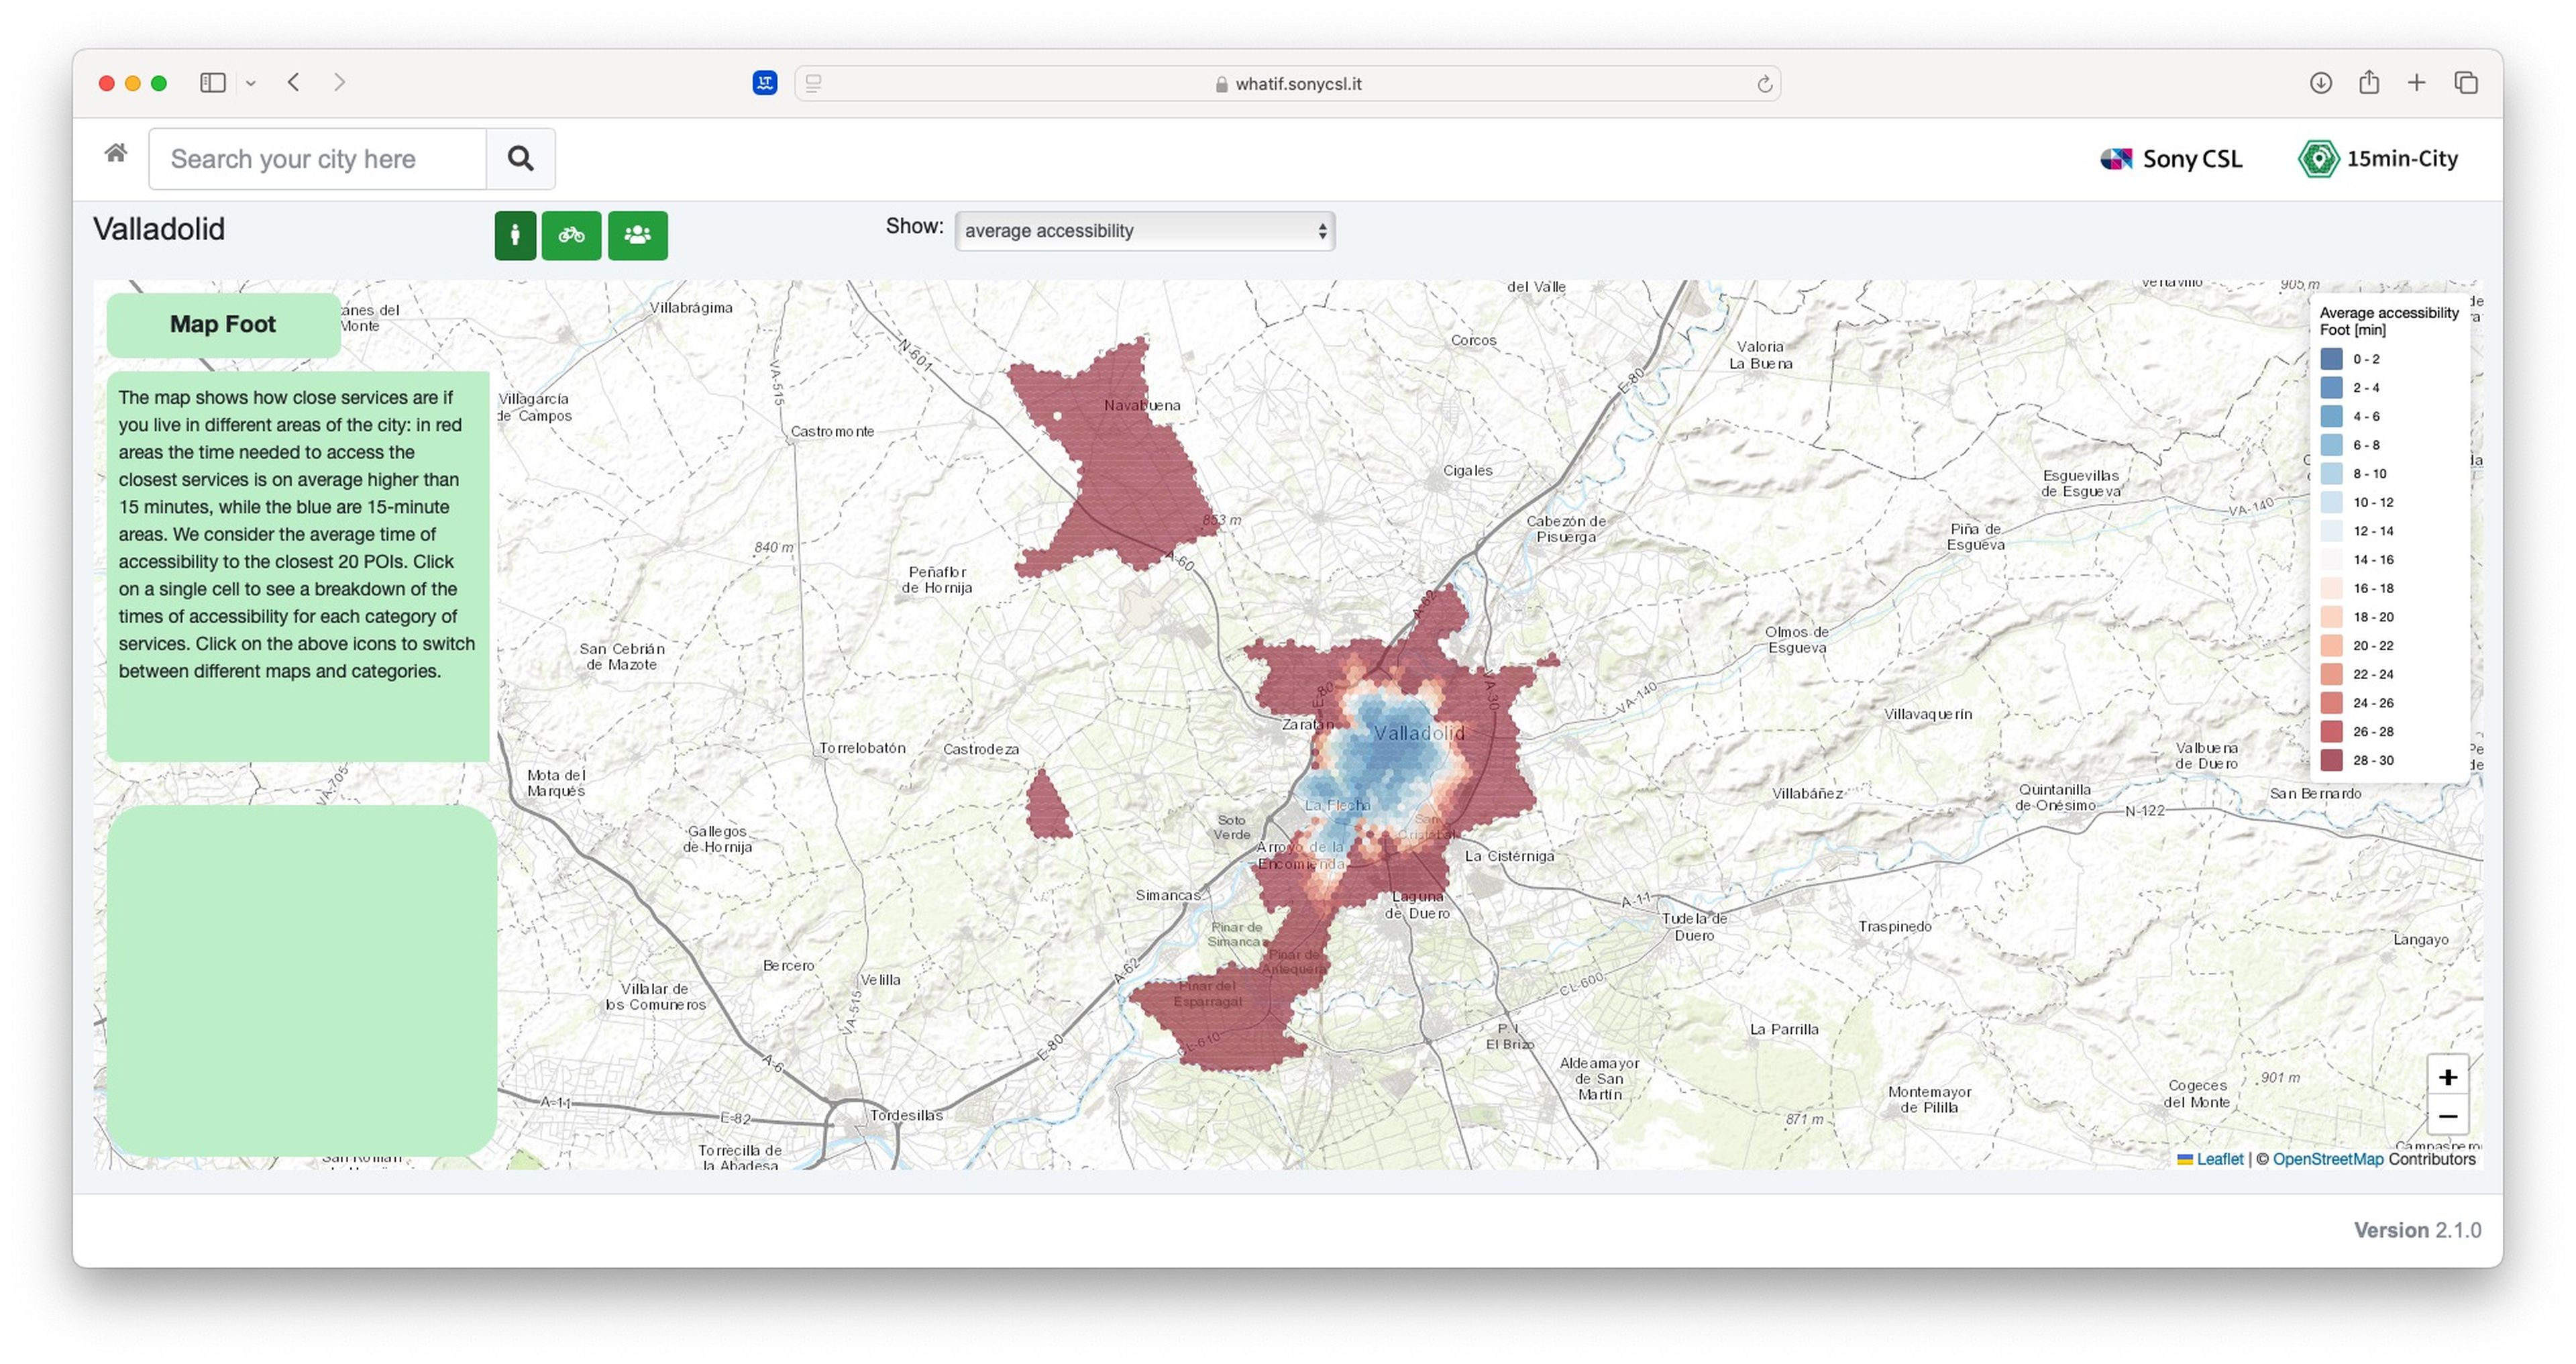The height and width of the screenshot is (1364, 2576).
Task: Zoom in the map with plus
Action: tap(2448, 1077)
